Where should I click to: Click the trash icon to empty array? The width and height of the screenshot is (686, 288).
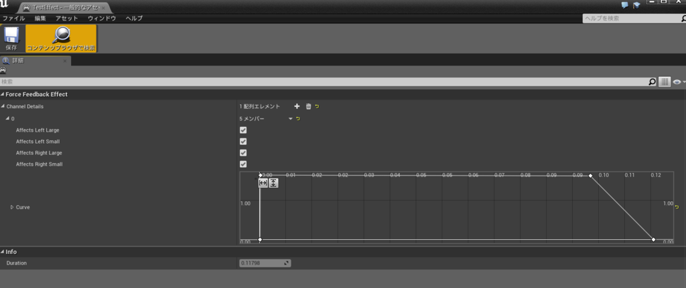(308, 106)
